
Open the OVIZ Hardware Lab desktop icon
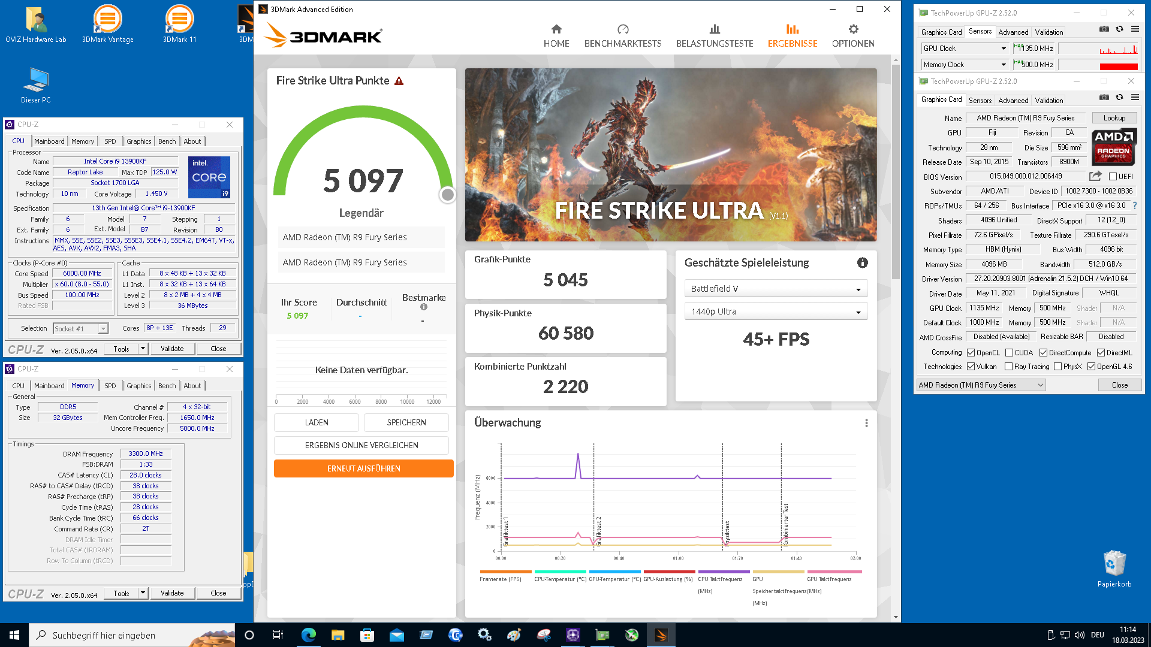[36, 24]
